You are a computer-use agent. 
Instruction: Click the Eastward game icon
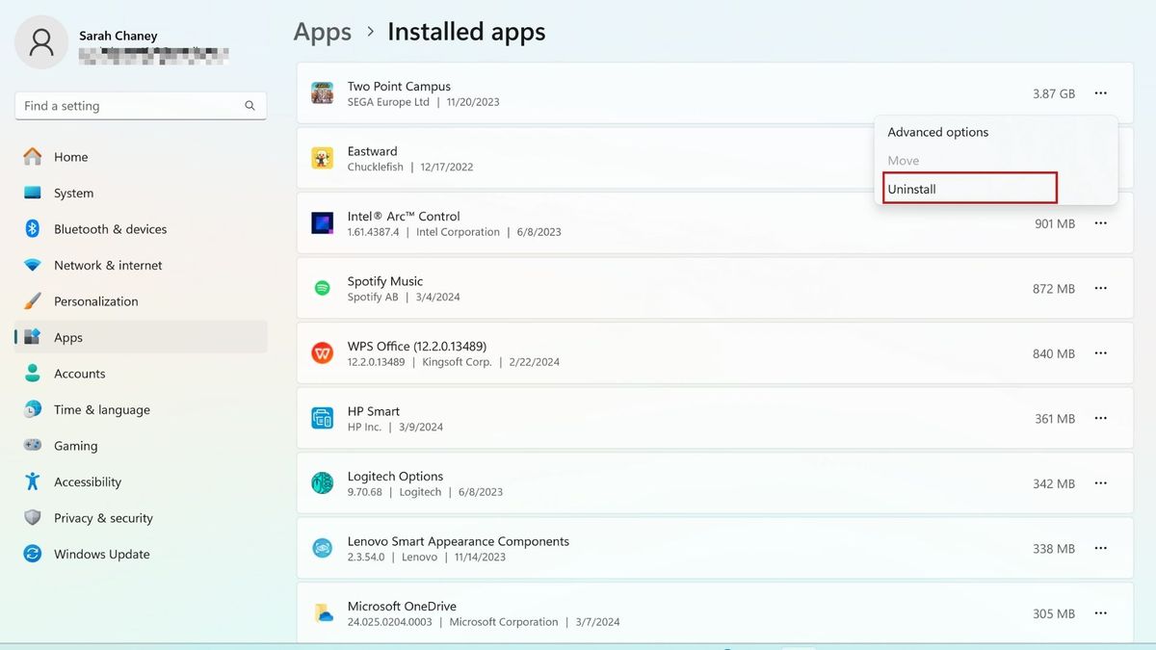pyautogui.click(x=322, y=158)
